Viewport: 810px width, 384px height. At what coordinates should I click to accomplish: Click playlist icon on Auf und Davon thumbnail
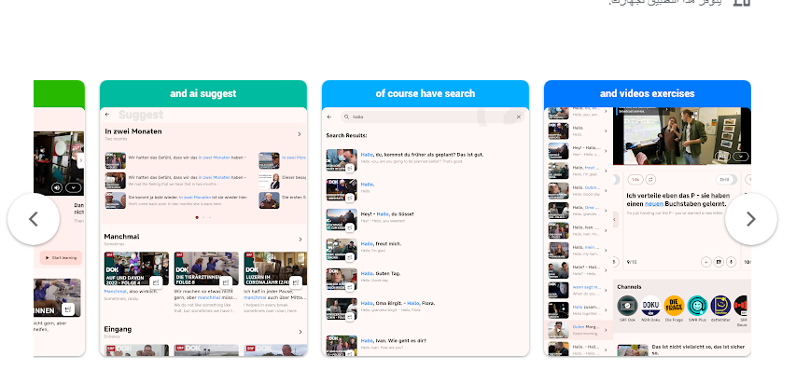pos(157,281)
